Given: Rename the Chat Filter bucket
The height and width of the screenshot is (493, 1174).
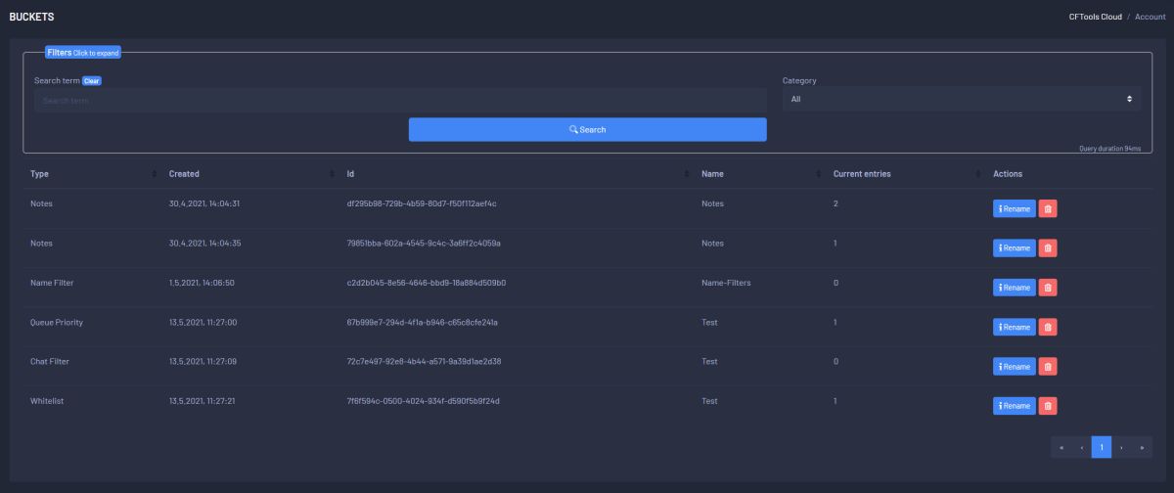Looking at the screenshot, I should 1015,366.
